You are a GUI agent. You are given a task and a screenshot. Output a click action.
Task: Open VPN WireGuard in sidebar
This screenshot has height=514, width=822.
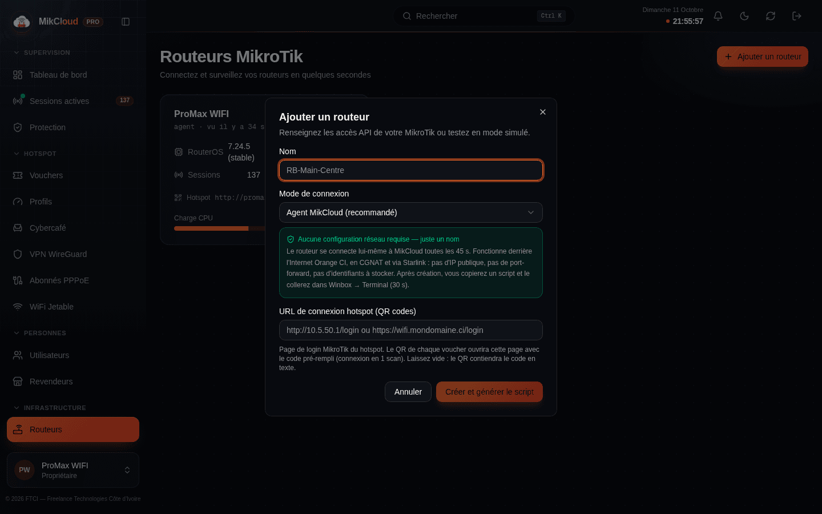click(x=73, y=254)
